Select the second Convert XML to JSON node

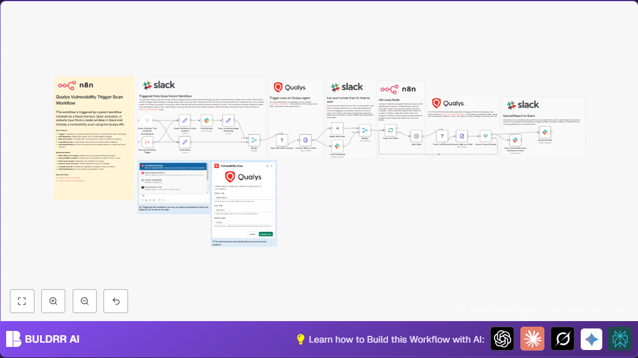click(x=462, y=137)
